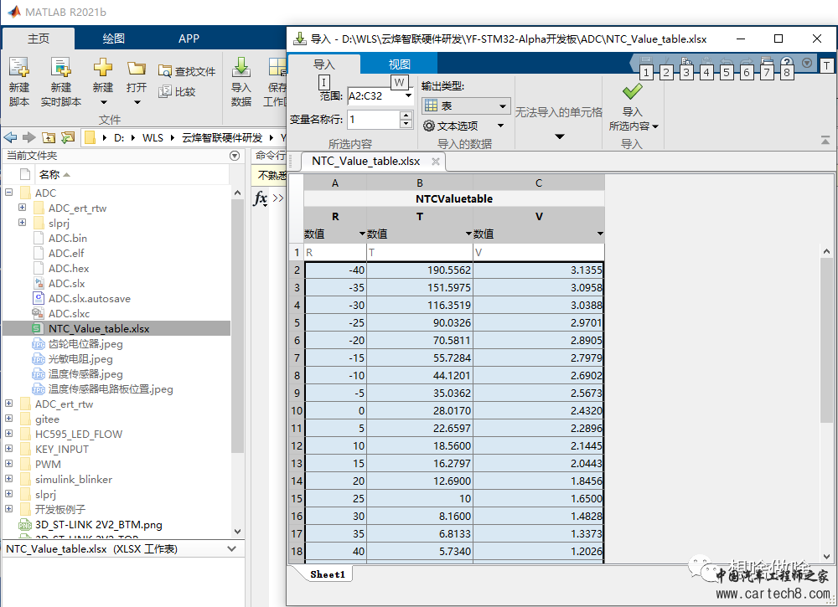Viewport: 838px width, 607px height.
Task: Expand the HC595_LED_FLOW folder node
Action: coord(9,434)
